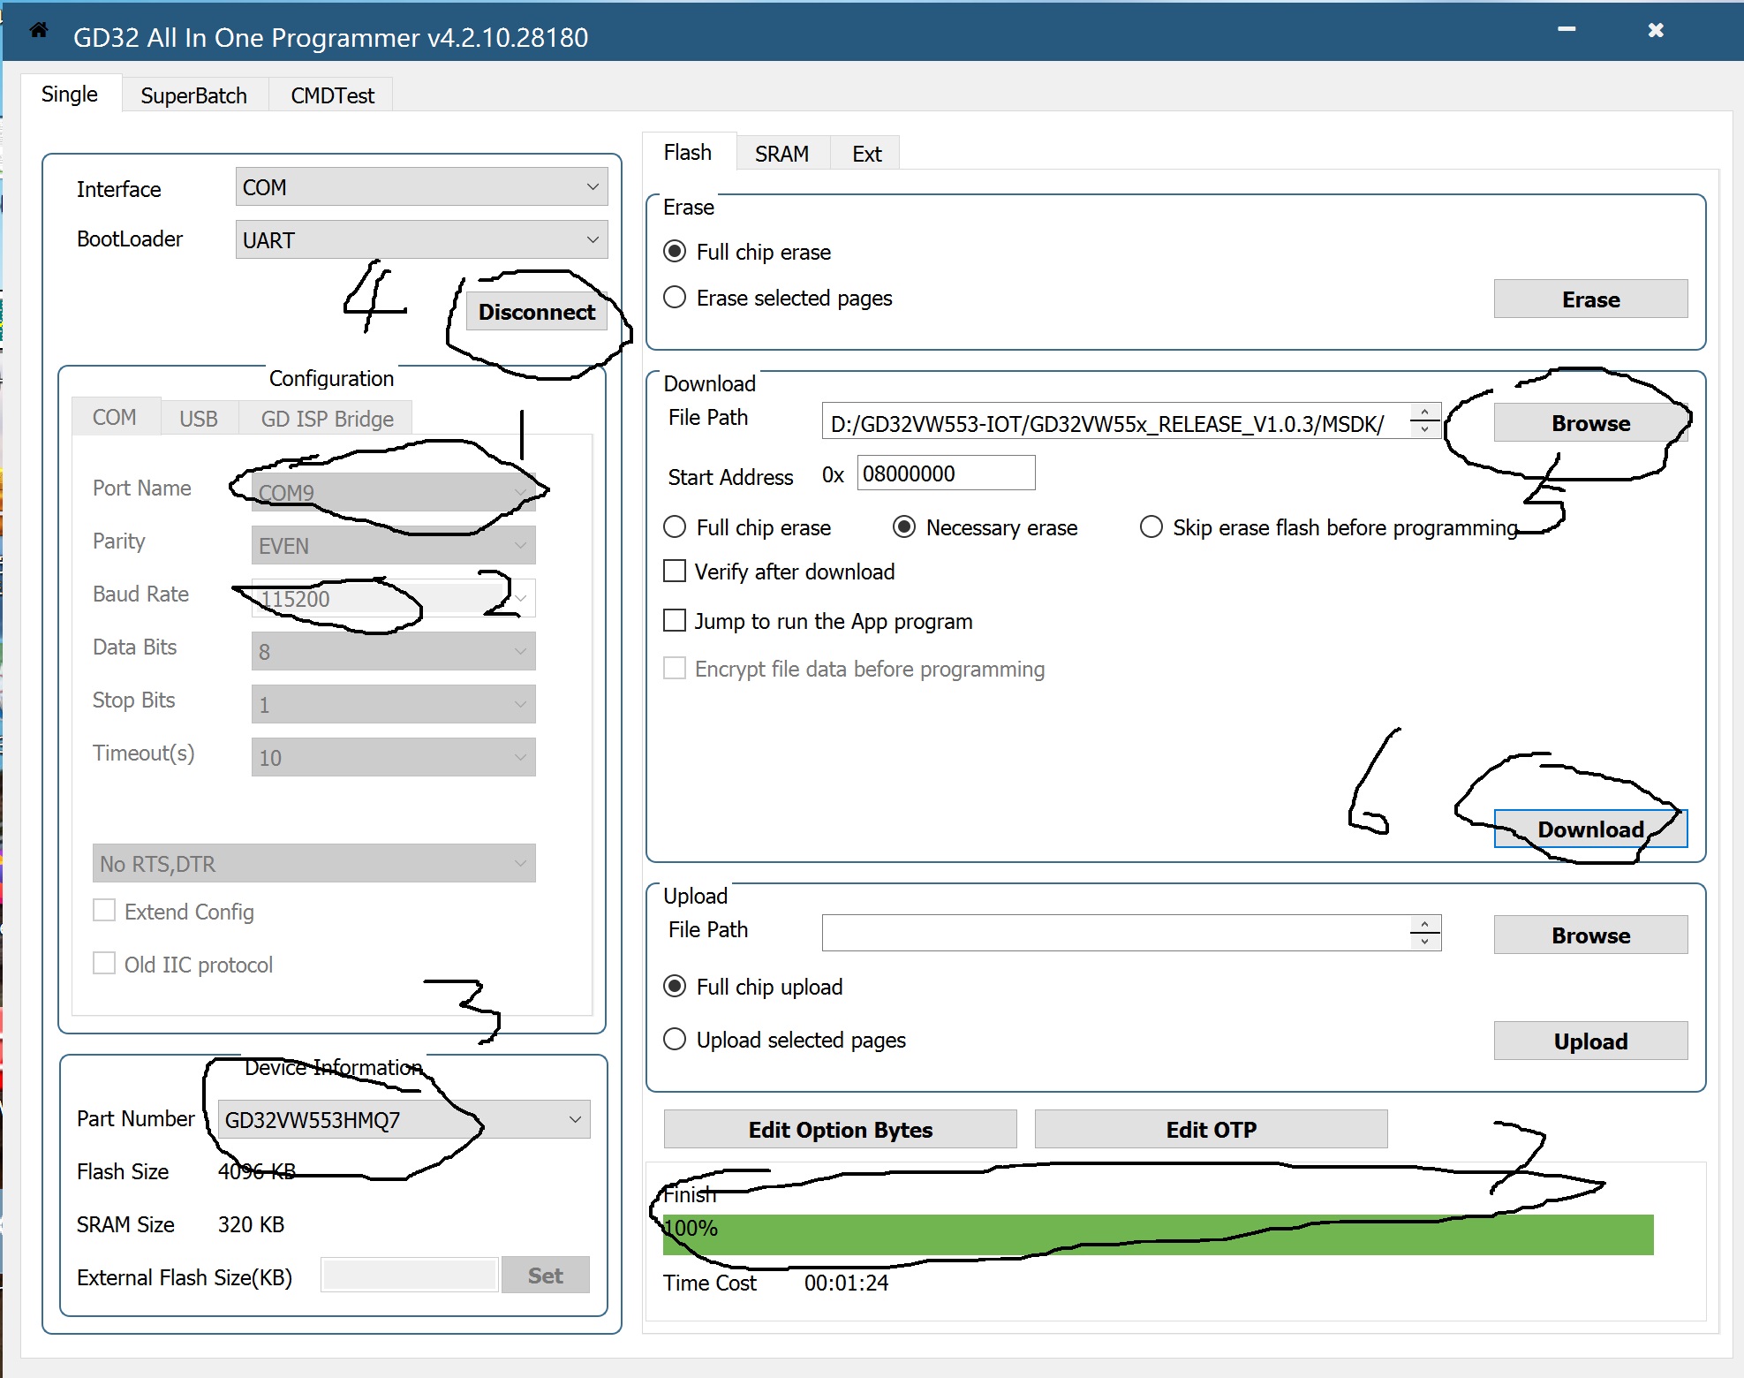Open the Interface COM dropdown
Image resolution: width=1744 pixels, height=1378 pixels.
point(421,187)
